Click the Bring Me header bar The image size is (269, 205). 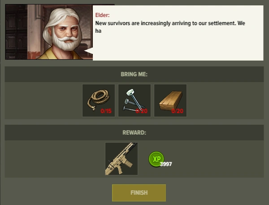[x=134, y=74]
